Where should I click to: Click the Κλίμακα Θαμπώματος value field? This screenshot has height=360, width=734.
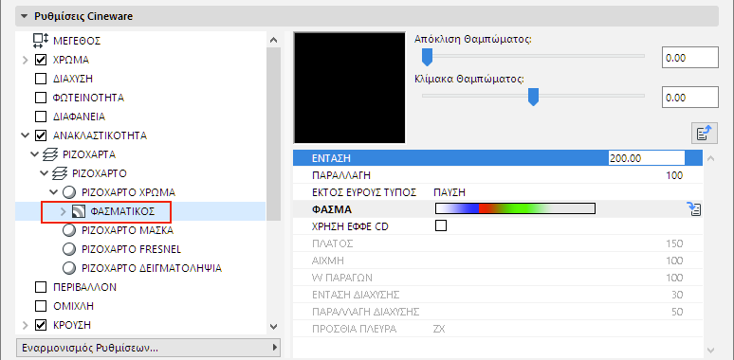[x=690, y=98]
